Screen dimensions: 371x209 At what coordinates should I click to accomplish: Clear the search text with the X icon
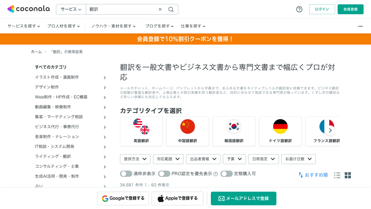pyautogui.click(x=160, y=9)
